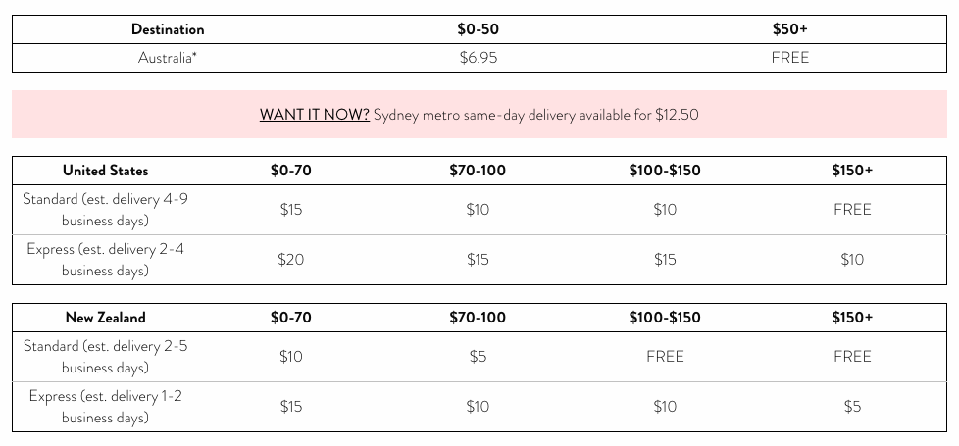Click the $20 US Express price
The height and width of the screenshot is (446, 959).
[291, 260]
